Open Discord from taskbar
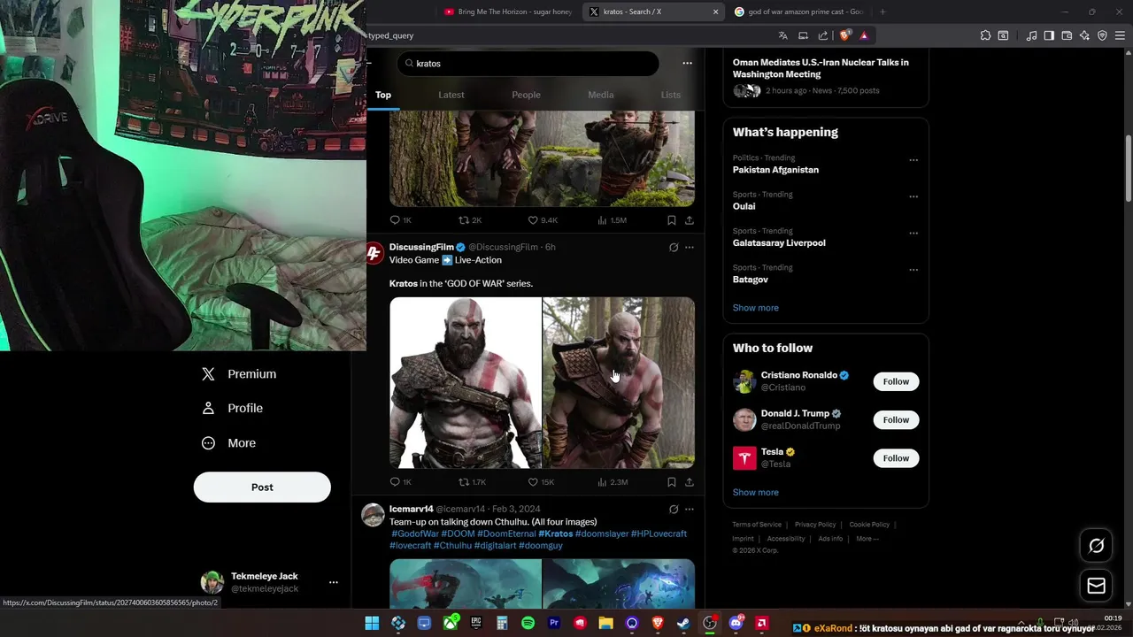The width and height of the screenshot is (1133, 637). (x=736, y=624)
